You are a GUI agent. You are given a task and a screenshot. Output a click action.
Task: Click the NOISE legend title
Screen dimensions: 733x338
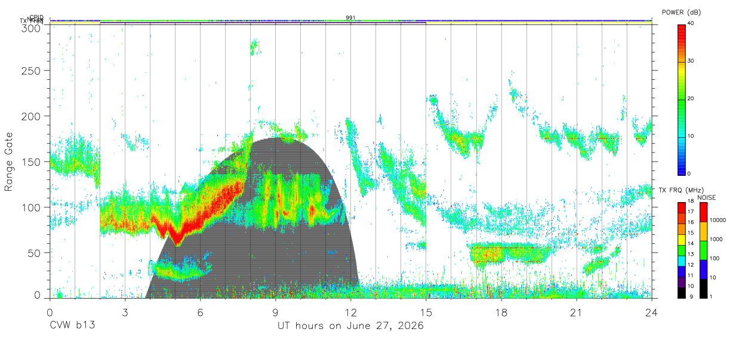tap(707, 197)
